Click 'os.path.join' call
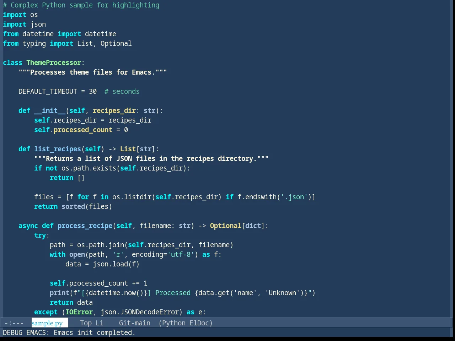The image size is (455, 341). pyautogui.click(x=101, y=245)
